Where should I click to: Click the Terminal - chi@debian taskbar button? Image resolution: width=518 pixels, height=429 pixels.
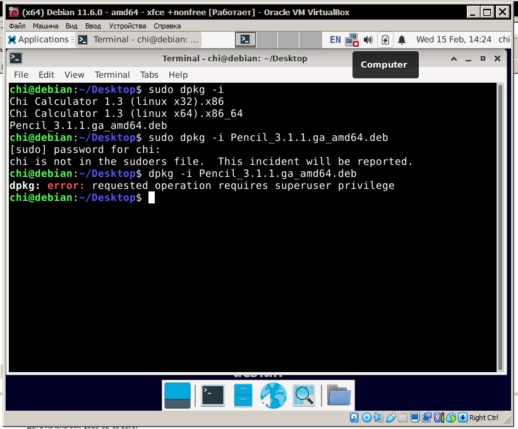click(x=138, y=40)
